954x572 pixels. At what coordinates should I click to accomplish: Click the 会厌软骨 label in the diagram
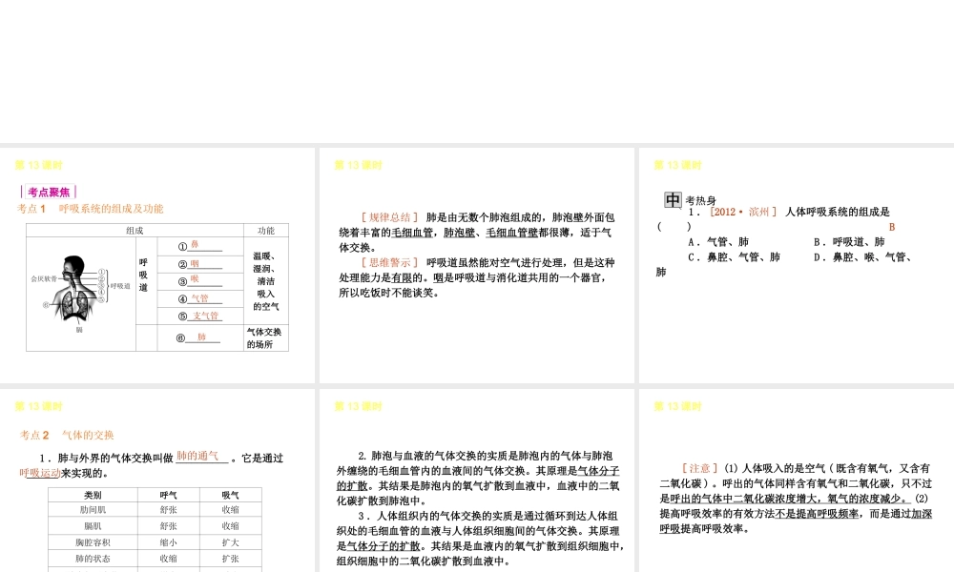pyautogui.click(x=45, y=278)
